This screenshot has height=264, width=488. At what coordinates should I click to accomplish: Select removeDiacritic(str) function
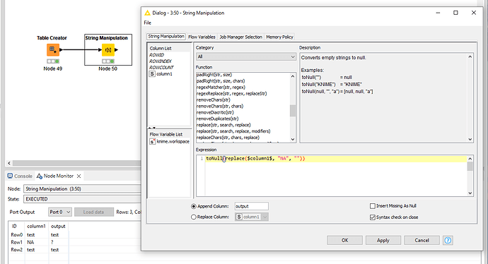pyautogui.click(x=215, y=112)
